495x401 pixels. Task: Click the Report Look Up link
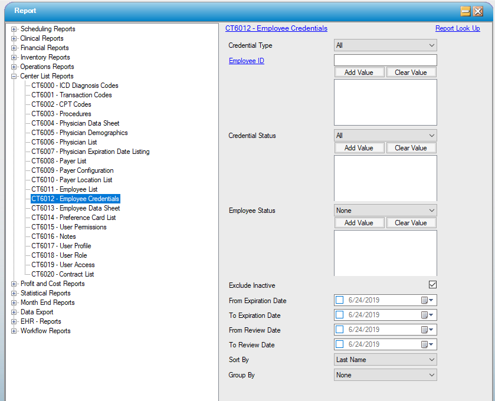[x=457, y=28]
